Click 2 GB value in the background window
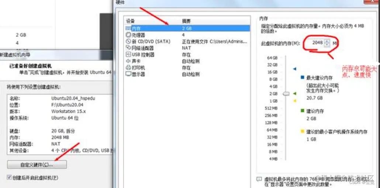 [21, 35]
